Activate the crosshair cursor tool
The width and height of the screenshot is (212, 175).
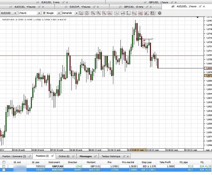click(116, 13)
